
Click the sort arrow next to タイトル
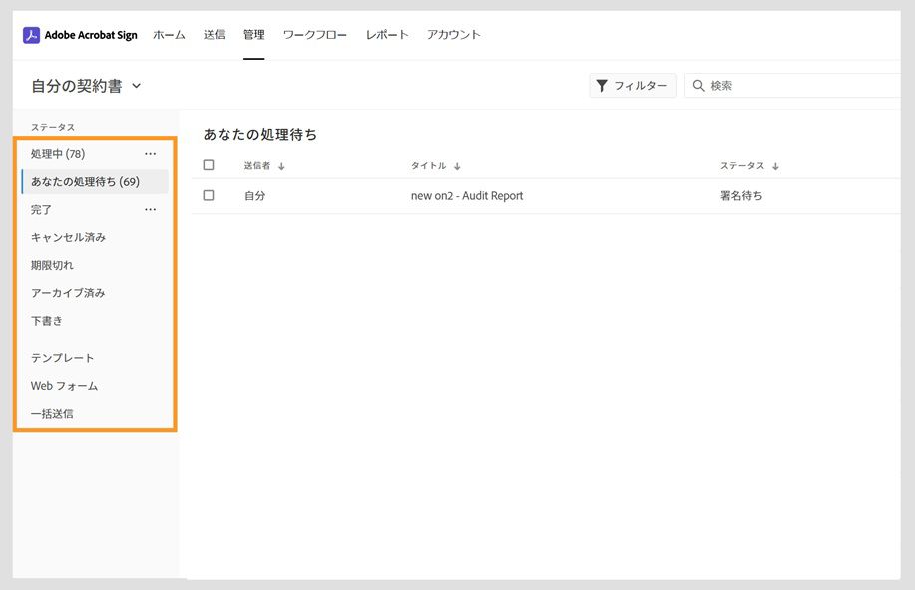pos(458,165)
